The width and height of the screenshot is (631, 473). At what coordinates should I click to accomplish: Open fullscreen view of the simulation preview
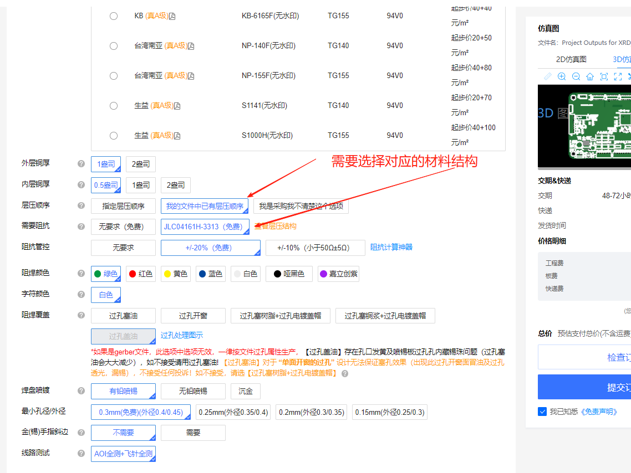(618, 76)
